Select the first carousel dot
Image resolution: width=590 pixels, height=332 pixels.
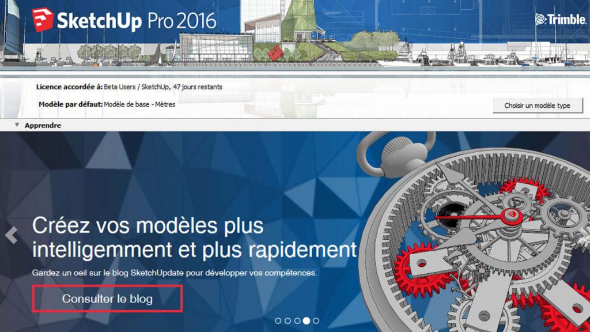point(278,320)
